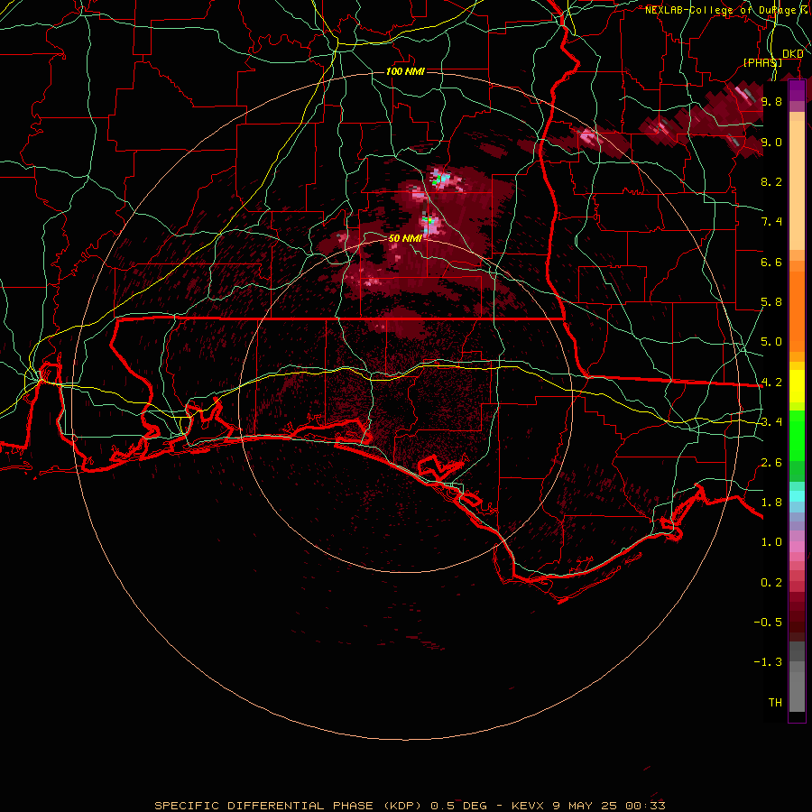Click the 9.0 value on the scale
Screen dimensions: 812x812
[x=771, y=142]
